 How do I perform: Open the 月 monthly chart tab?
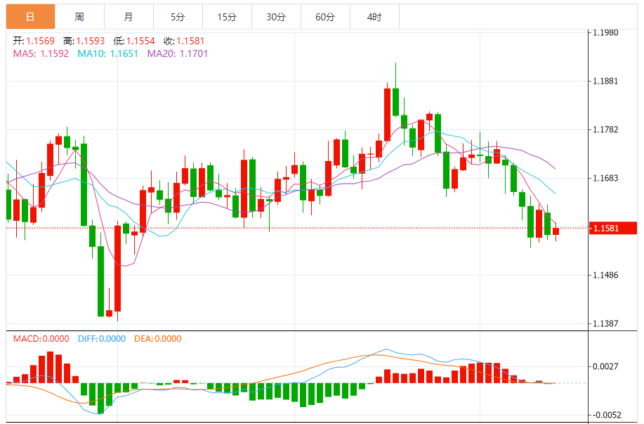(x=128, y=16)
